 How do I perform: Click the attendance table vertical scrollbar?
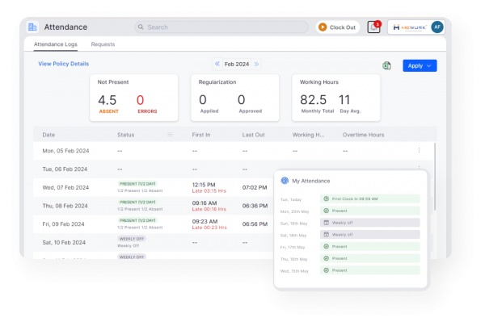[x=435, y=177]
